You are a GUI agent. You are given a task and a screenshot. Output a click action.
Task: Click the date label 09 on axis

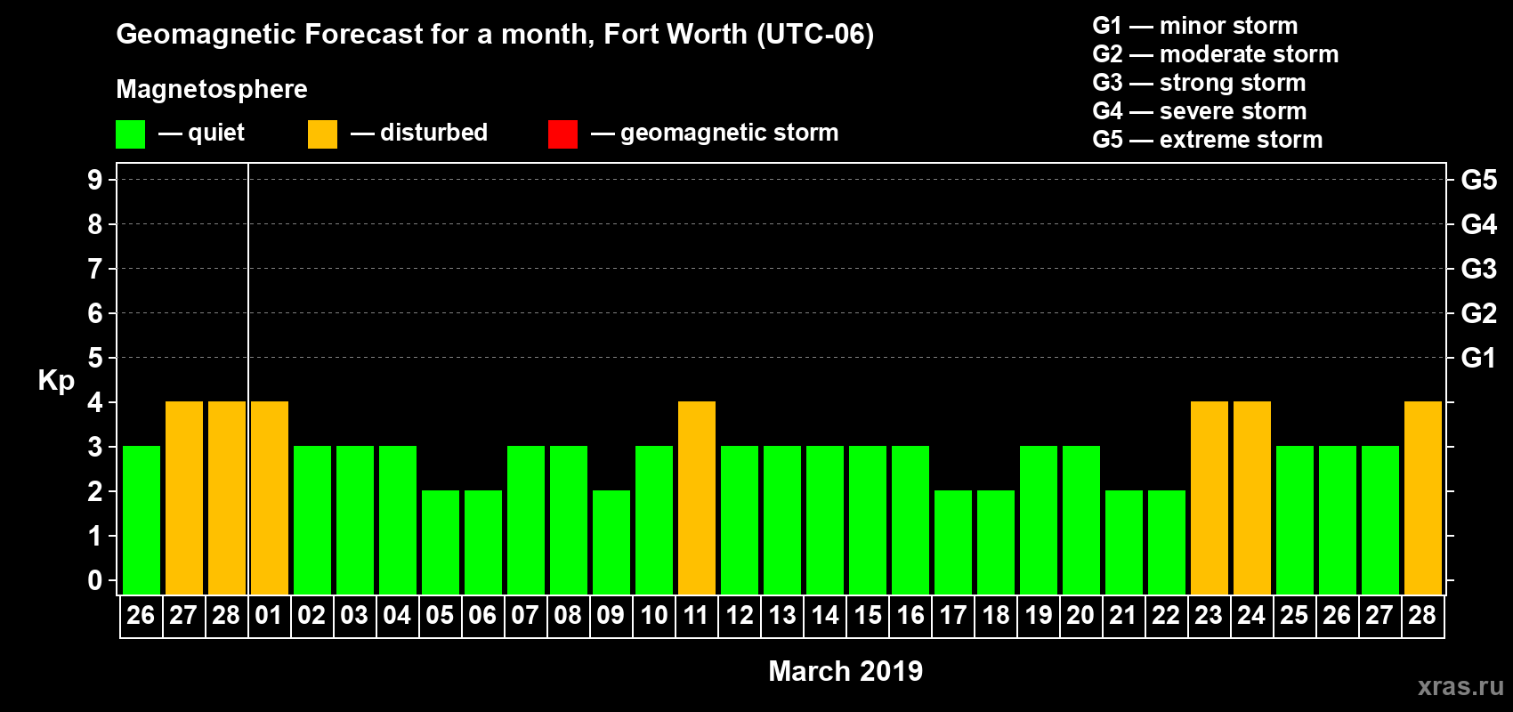point(611,616)
